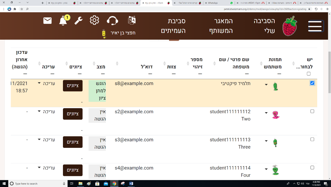Click ציונים button for s2@example.com
Image resolution: width=331 pixels, height=187 pixels.
[x=73, y=114]
